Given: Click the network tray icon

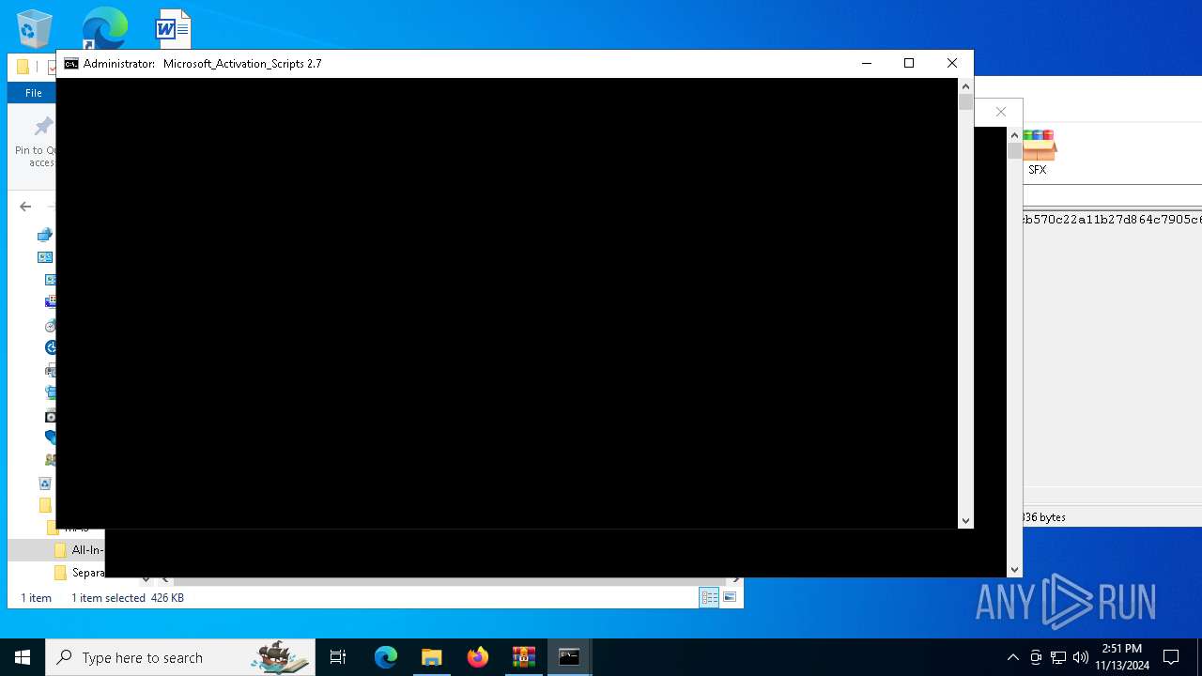Looking at the screenshot, I should click(1058, 657).
